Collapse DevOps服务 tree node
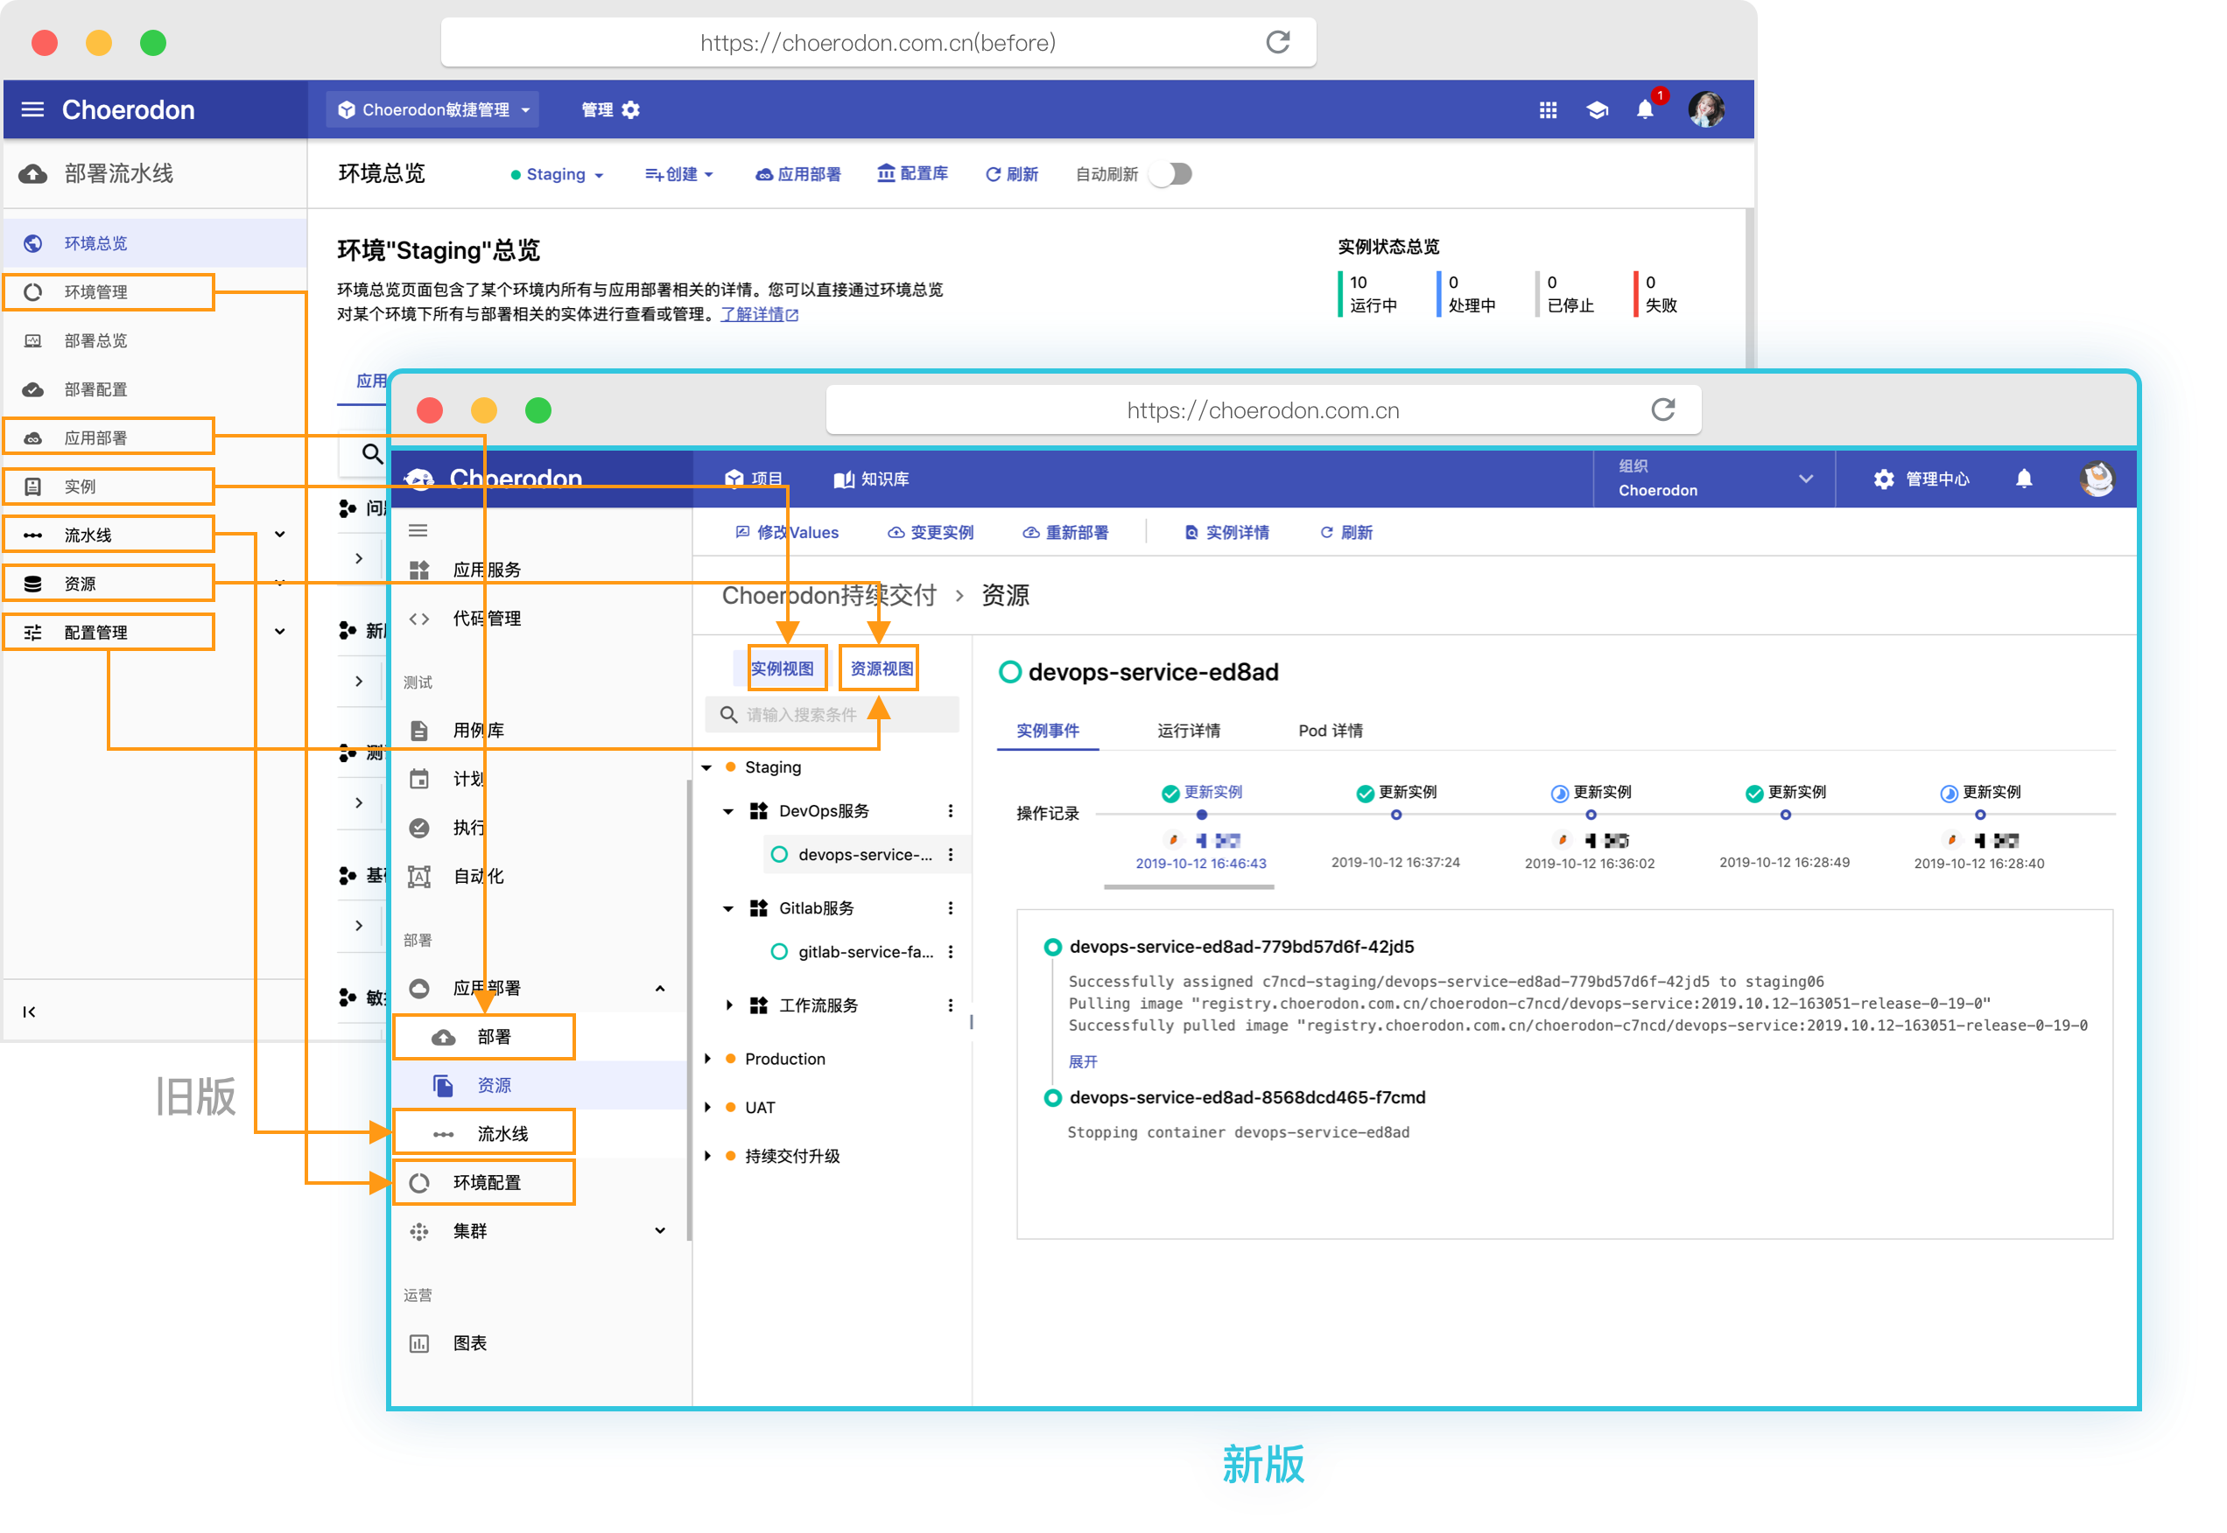 point(728,812)
